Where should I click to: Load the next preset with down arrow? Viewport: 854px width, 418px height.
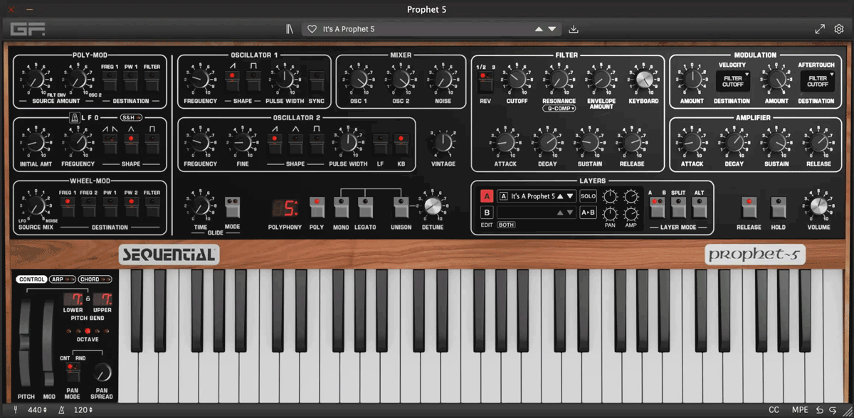(x=552, y=29)
